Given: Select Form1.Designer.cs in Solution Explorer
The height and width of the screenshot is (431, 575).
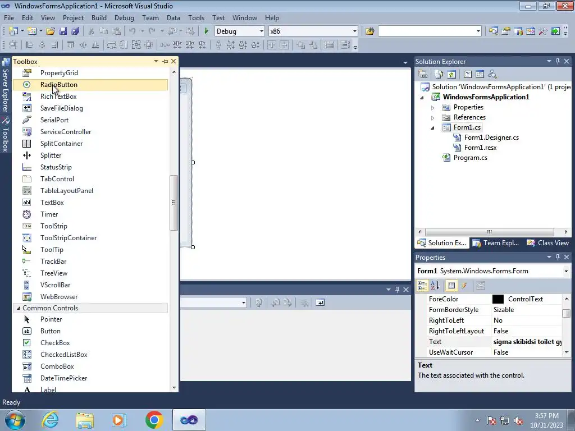Looking at the screenshot, I should pos(491,137).
